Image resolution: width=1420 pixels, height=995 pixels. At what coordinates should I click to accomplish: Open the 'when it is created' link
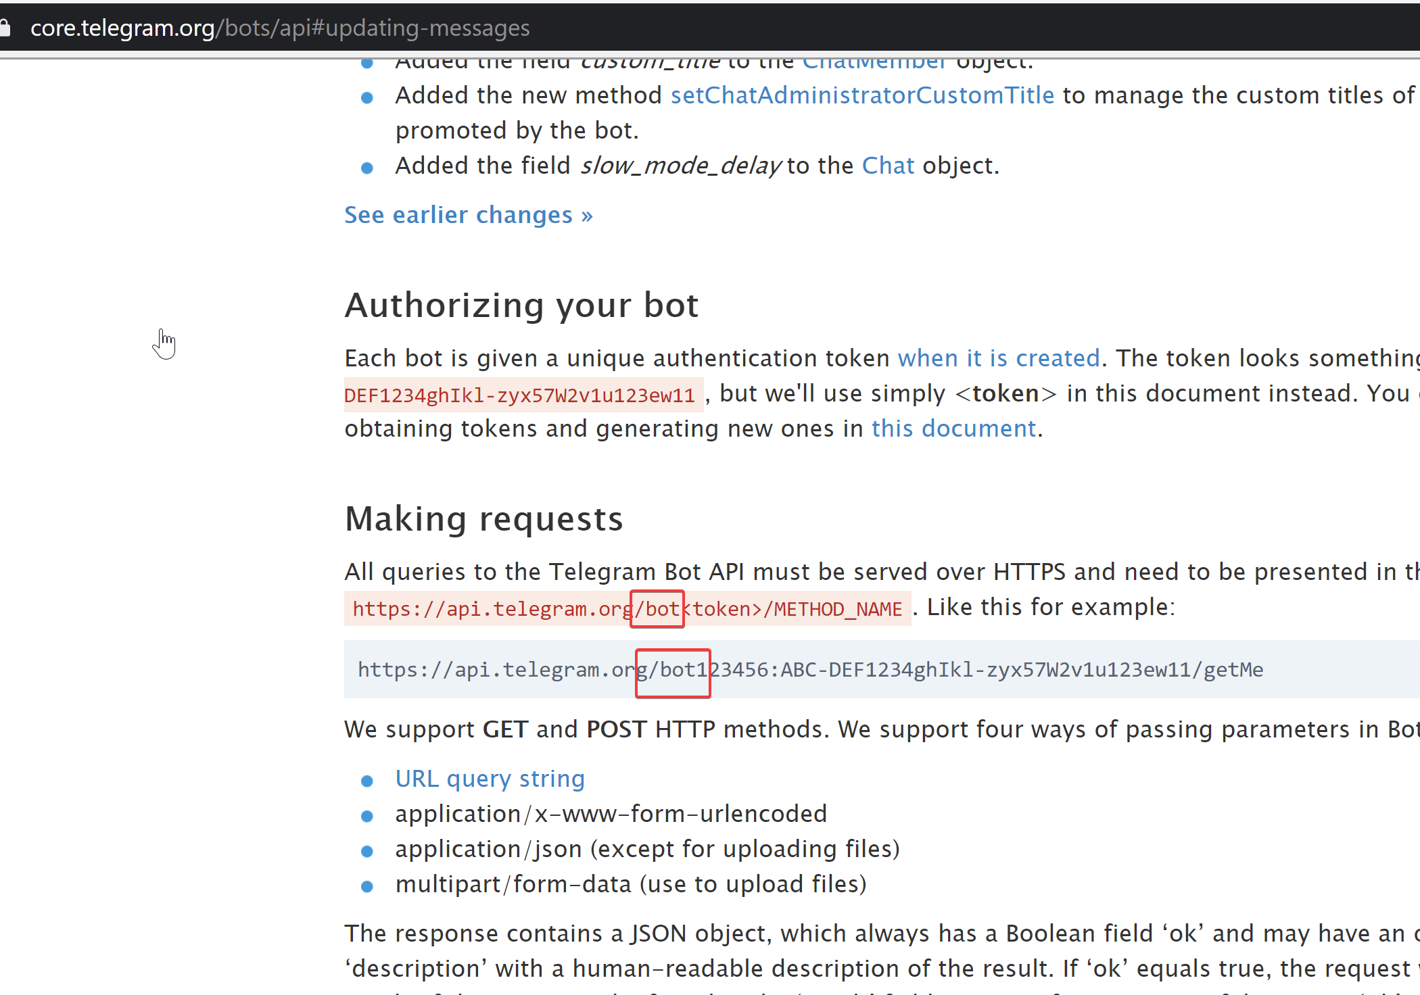[999, 358]
